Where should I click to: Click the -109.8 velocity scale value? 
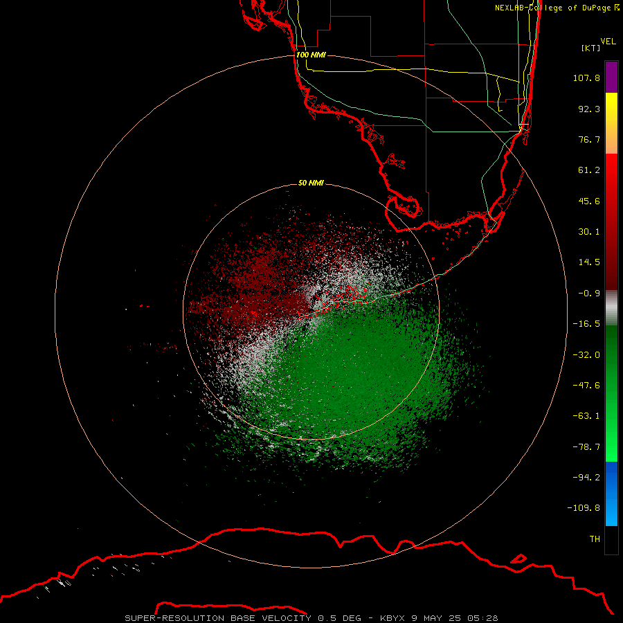(584, 508)
